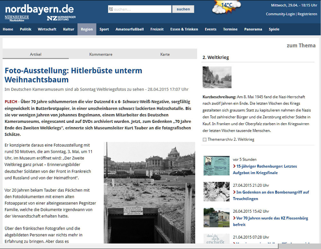
Task: Open the Sport section
Action: (x=104, y=29)
